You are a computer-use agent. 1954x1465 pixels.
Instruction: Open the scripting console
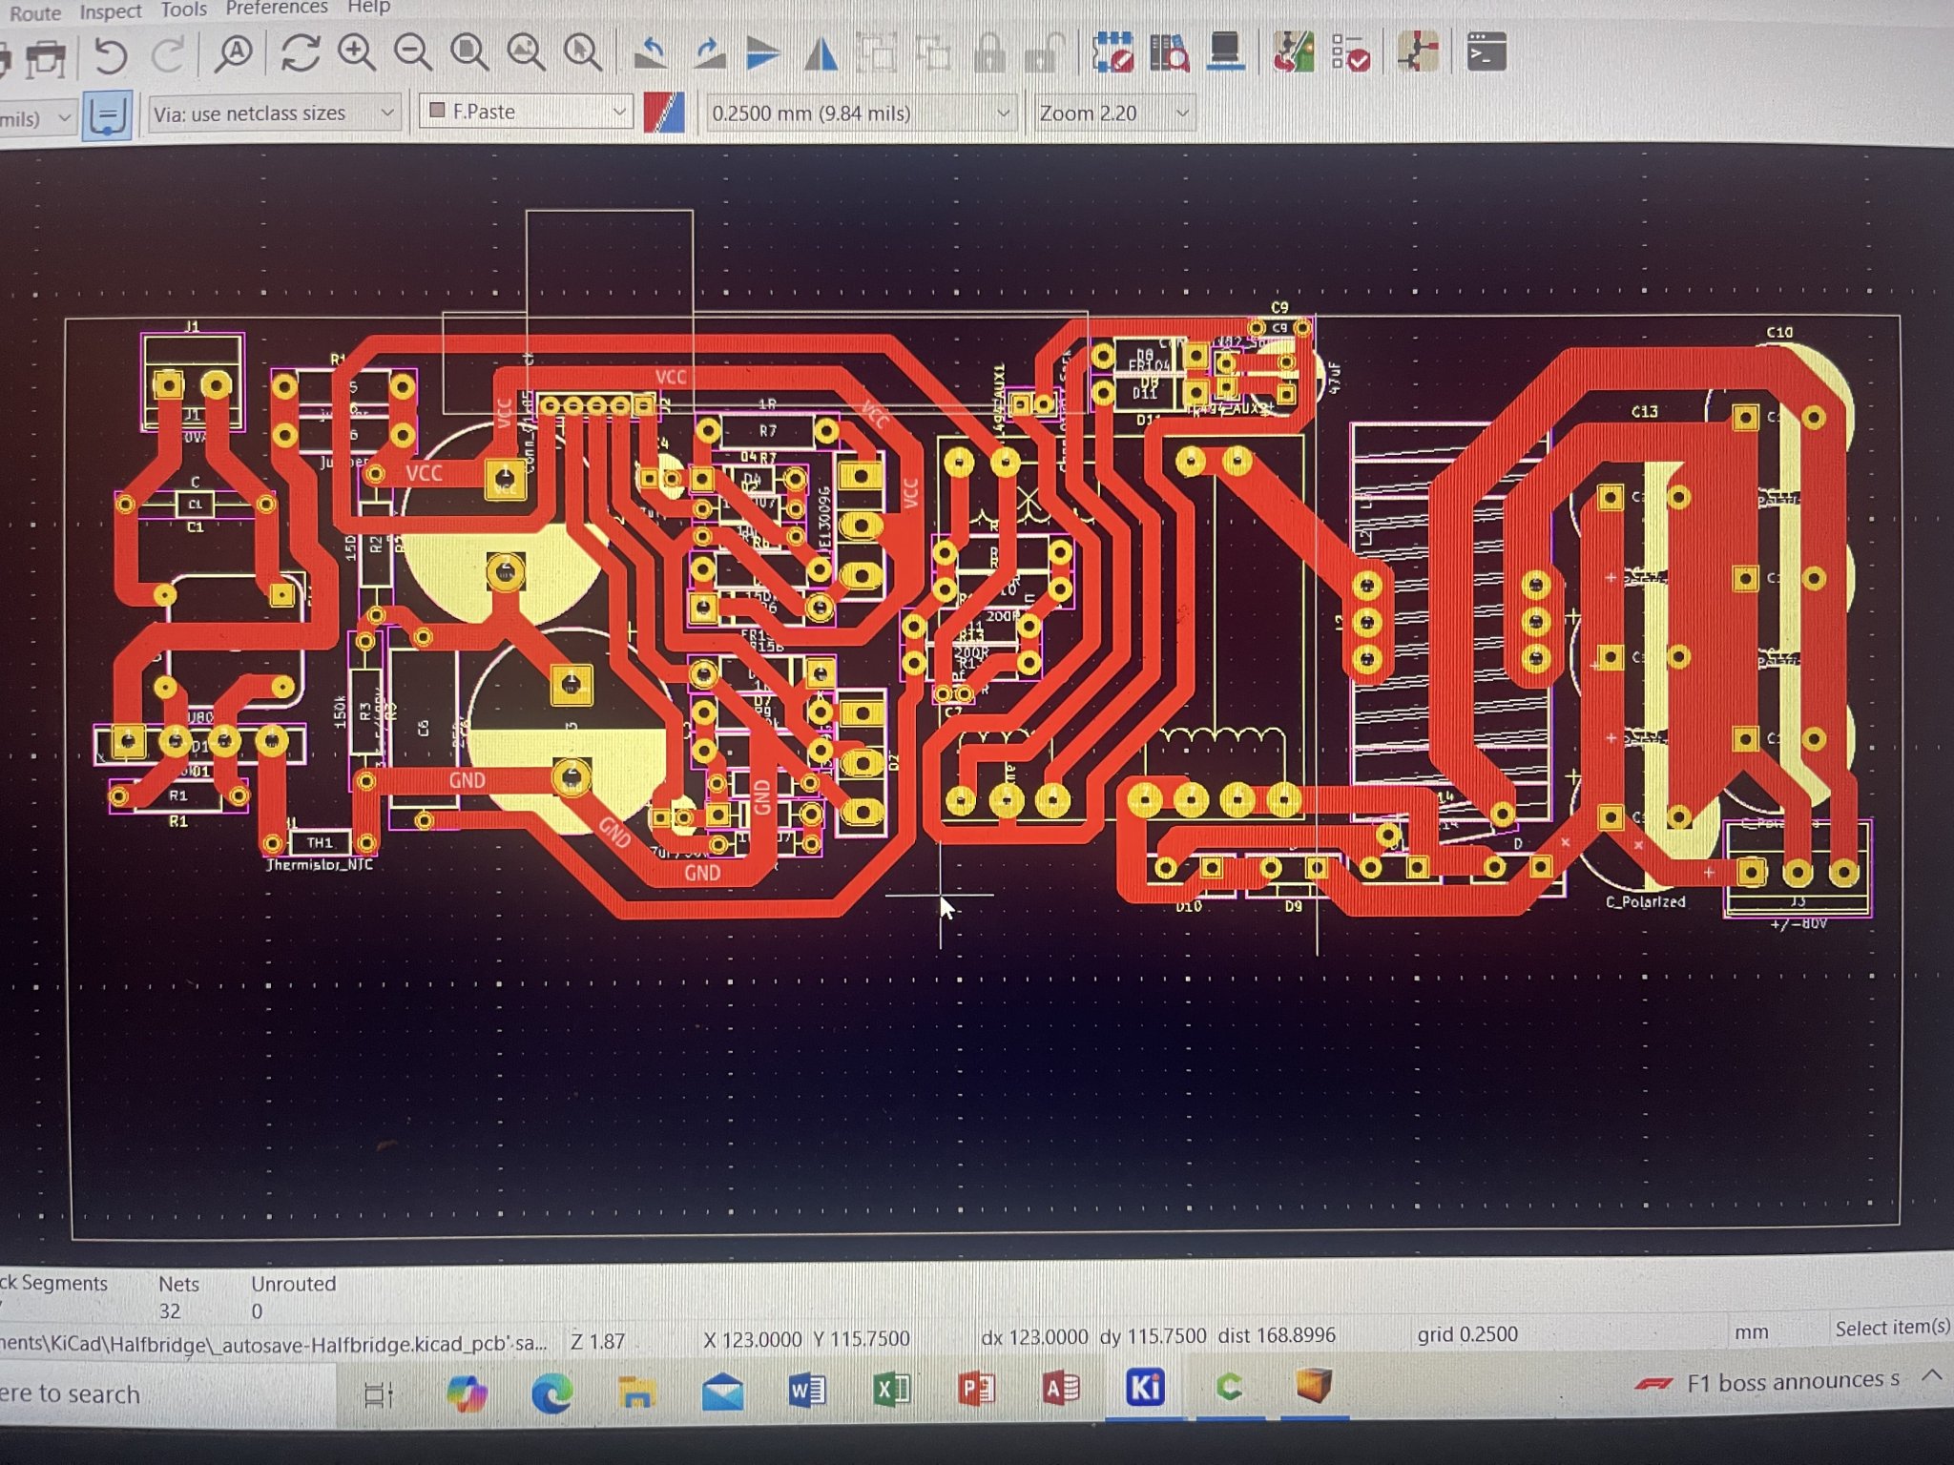(1486, 52)
